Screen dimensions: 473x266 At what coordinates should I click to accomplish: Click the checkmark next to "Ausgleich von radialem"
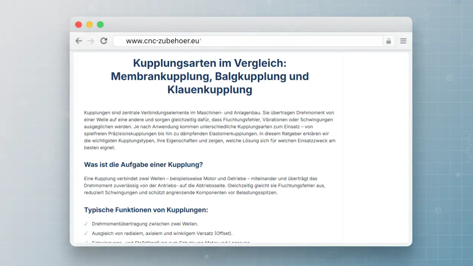[x=86, y=233]
